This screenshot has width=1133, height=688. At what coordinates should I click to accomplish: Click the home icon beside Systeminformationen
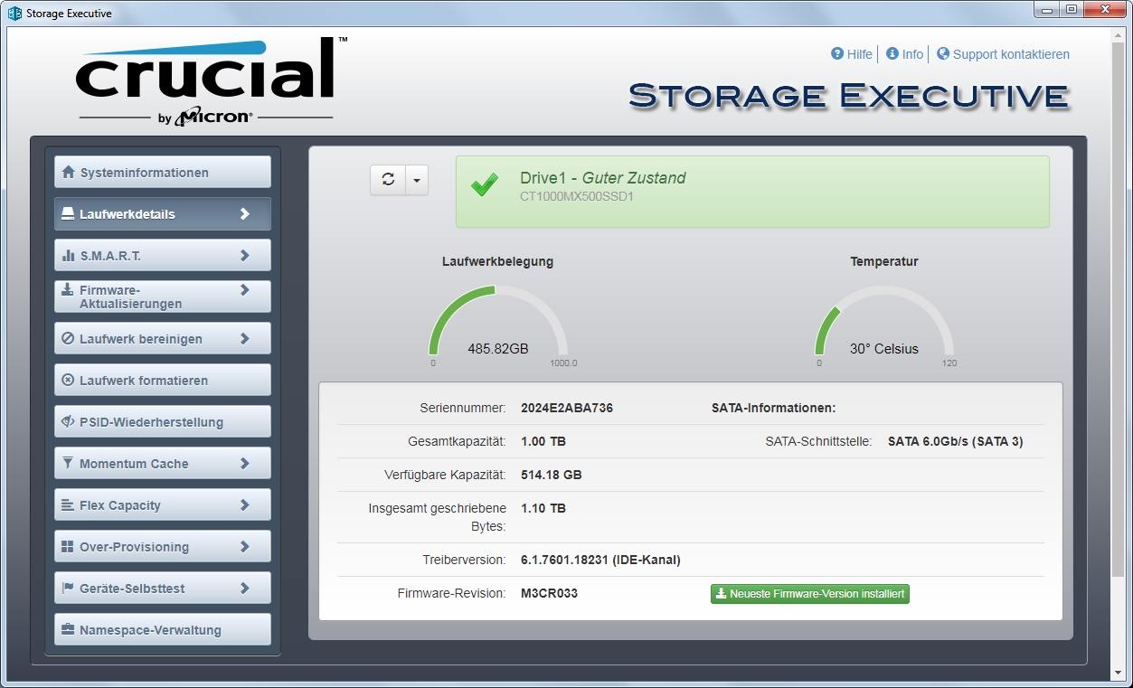(68, 173)
